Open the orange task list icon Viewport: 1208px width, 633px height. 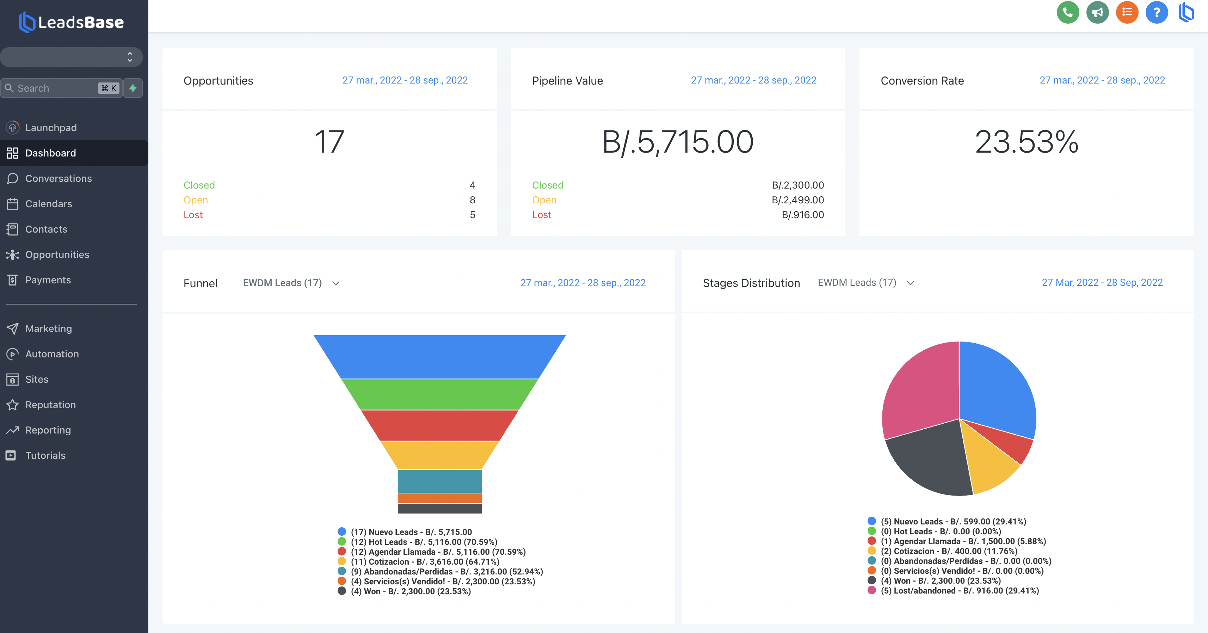pos(1127,13)
